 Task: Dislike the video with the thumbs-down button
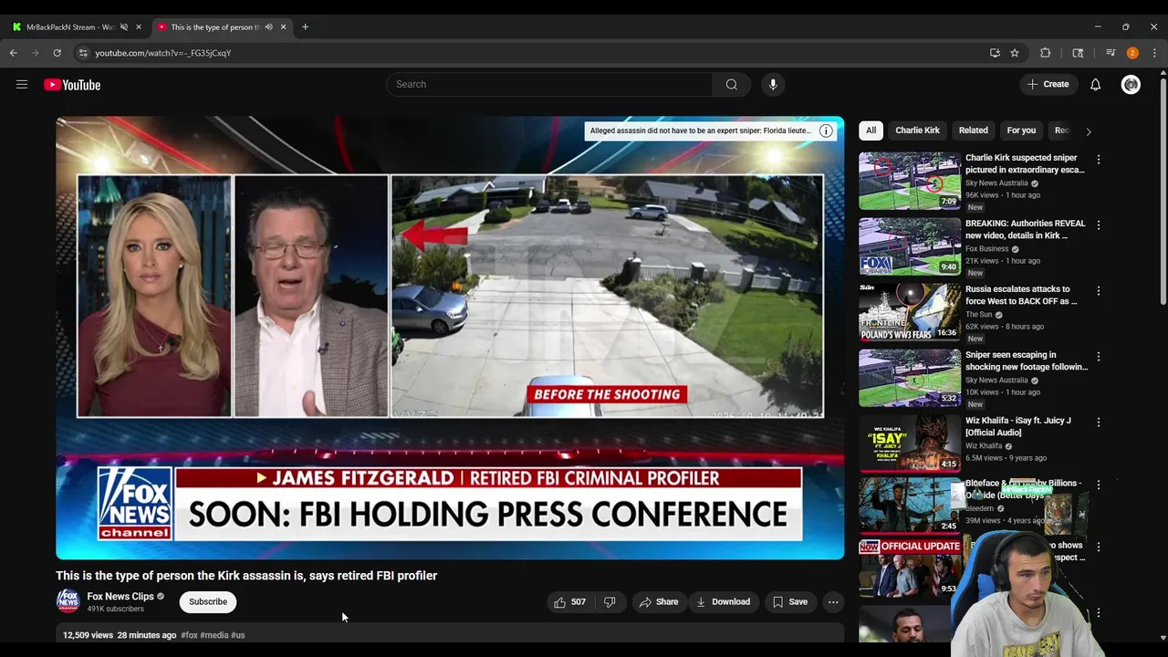610,601
